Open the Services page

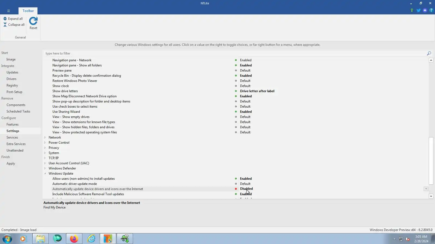tap(12, 137)
